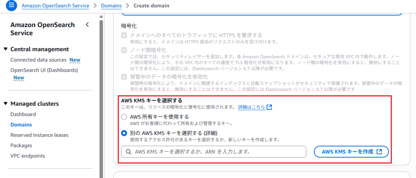Screen dimensions: 416x178
Task: Click the Create domain breadcrumb text
Action: click(x=151, y=6)
